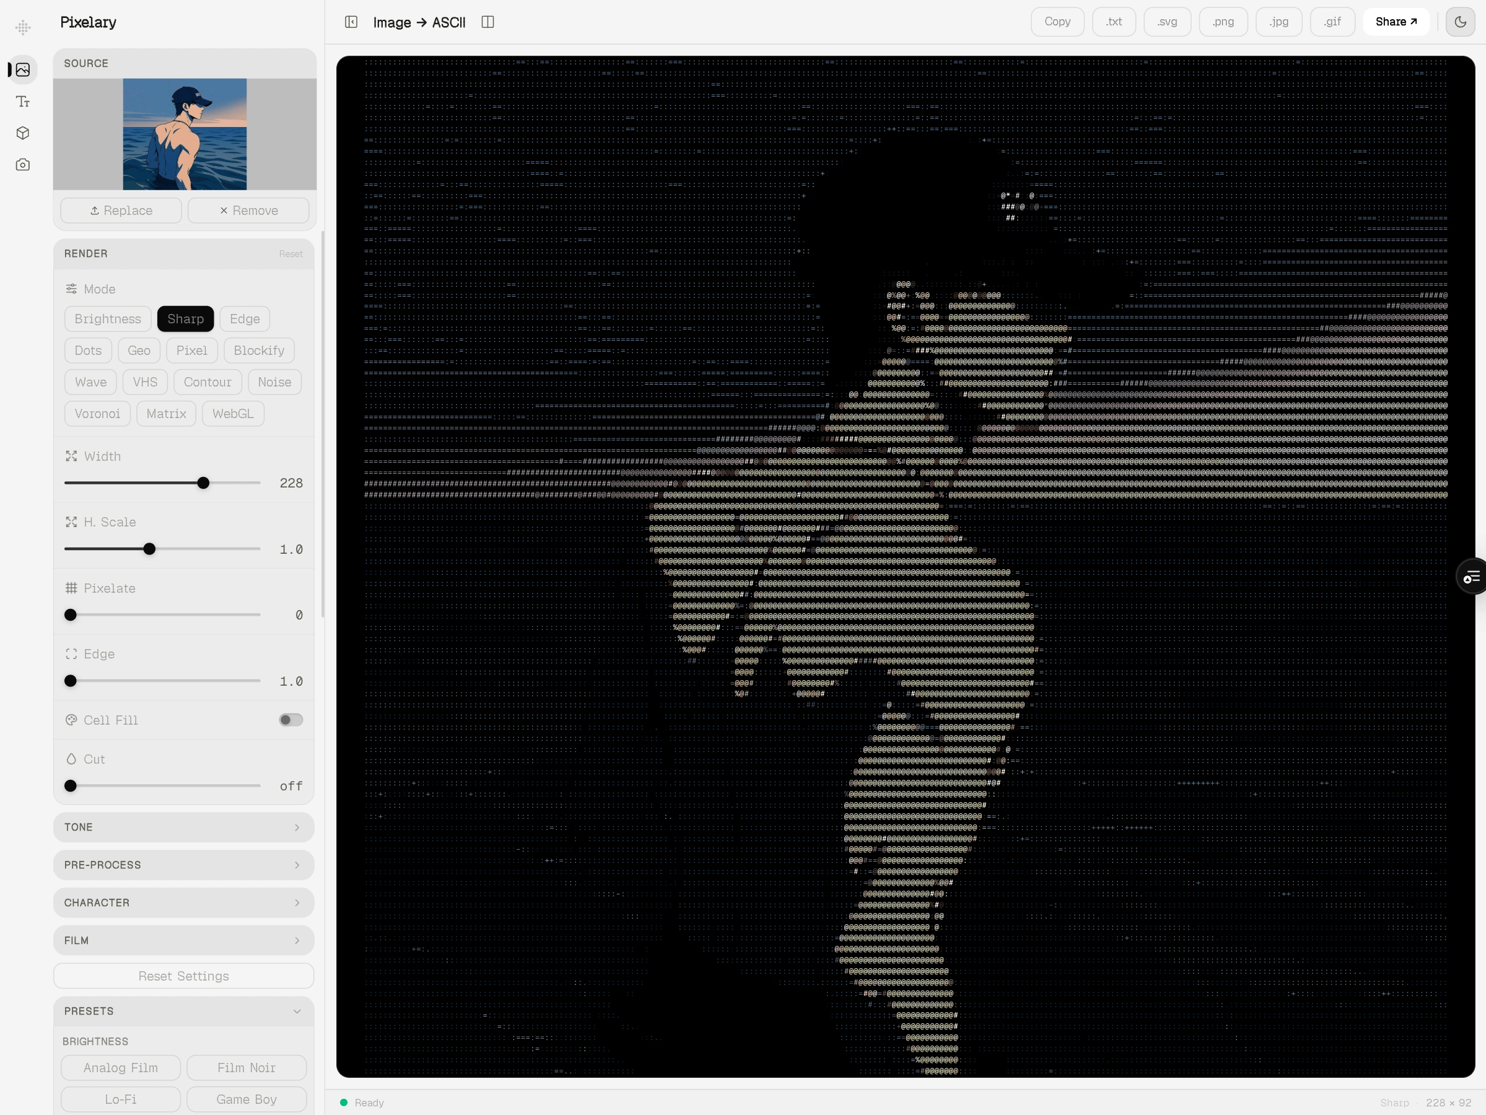
Task: Click the ASCII art output canvas
Action: pos(906,567)
